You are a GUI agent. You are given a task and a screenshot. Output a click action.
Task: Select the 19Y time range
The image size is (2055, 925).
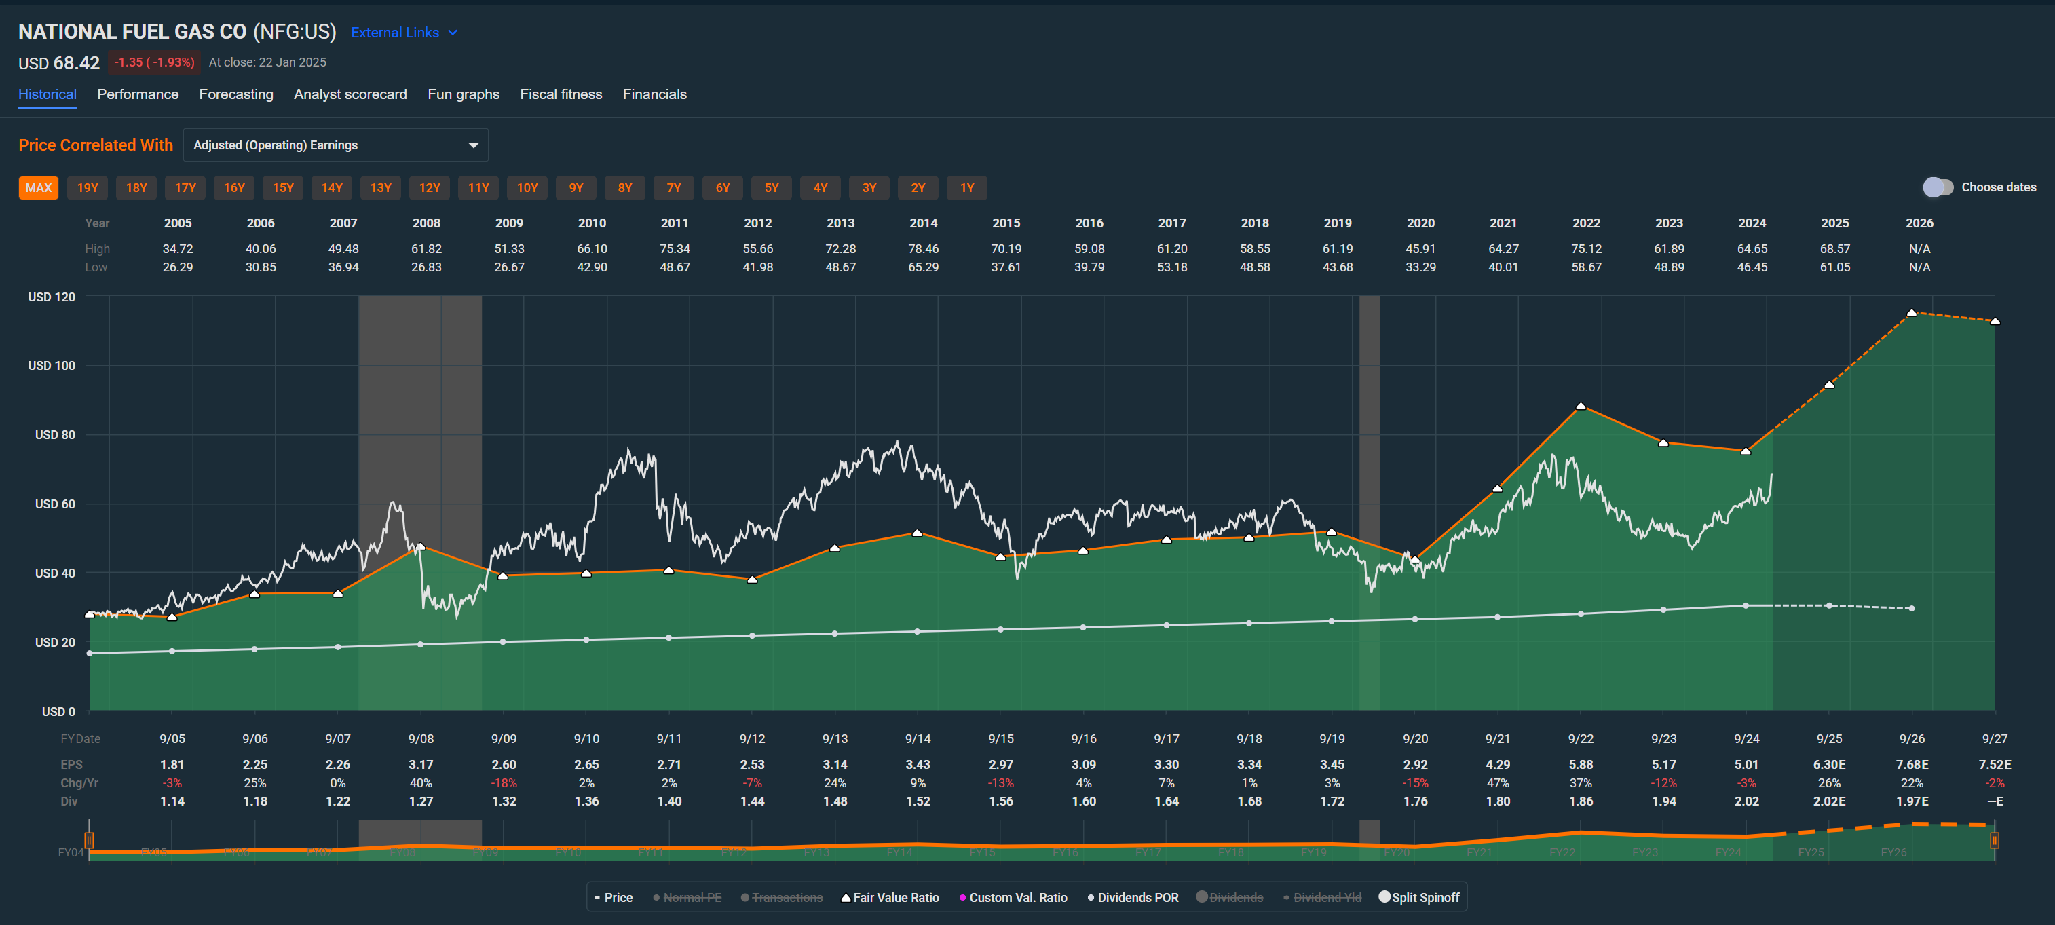point(88,188)
